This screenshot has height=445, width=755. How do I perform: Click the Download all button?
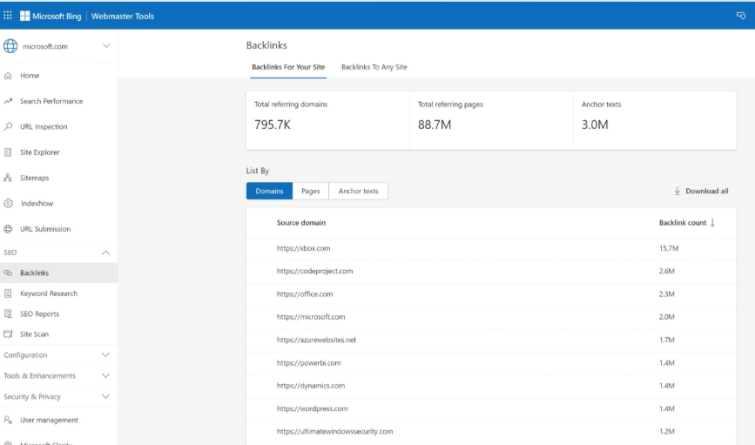(x=701, y=192)
